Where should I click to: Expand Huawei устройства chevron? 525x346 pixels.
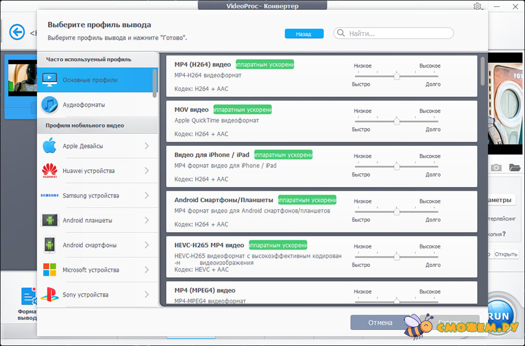click(x=146, y=171)
